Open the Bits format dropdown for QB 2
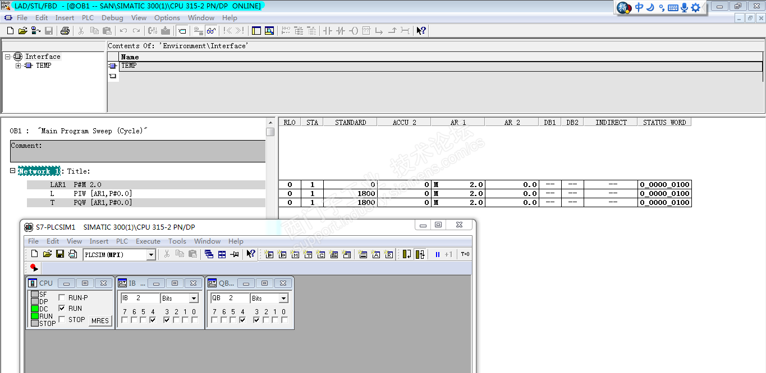Image resolution: width=766 pixels, height=373 pixels. pos(283,299)
